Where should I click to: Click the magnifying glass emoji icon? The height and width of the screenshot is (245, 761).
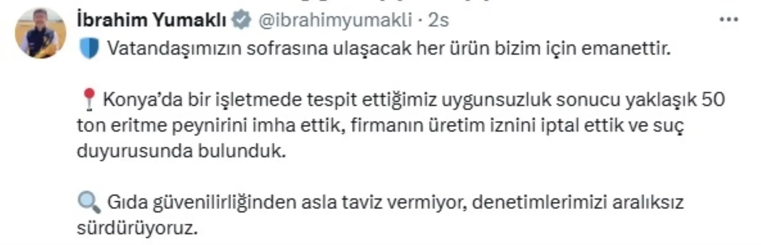click(89, 203)
